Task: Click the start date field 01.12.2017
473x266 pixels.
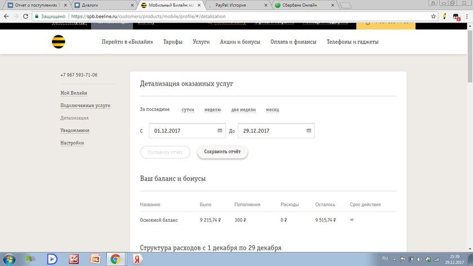Action: pyautogui.click(x=187, y=130)
